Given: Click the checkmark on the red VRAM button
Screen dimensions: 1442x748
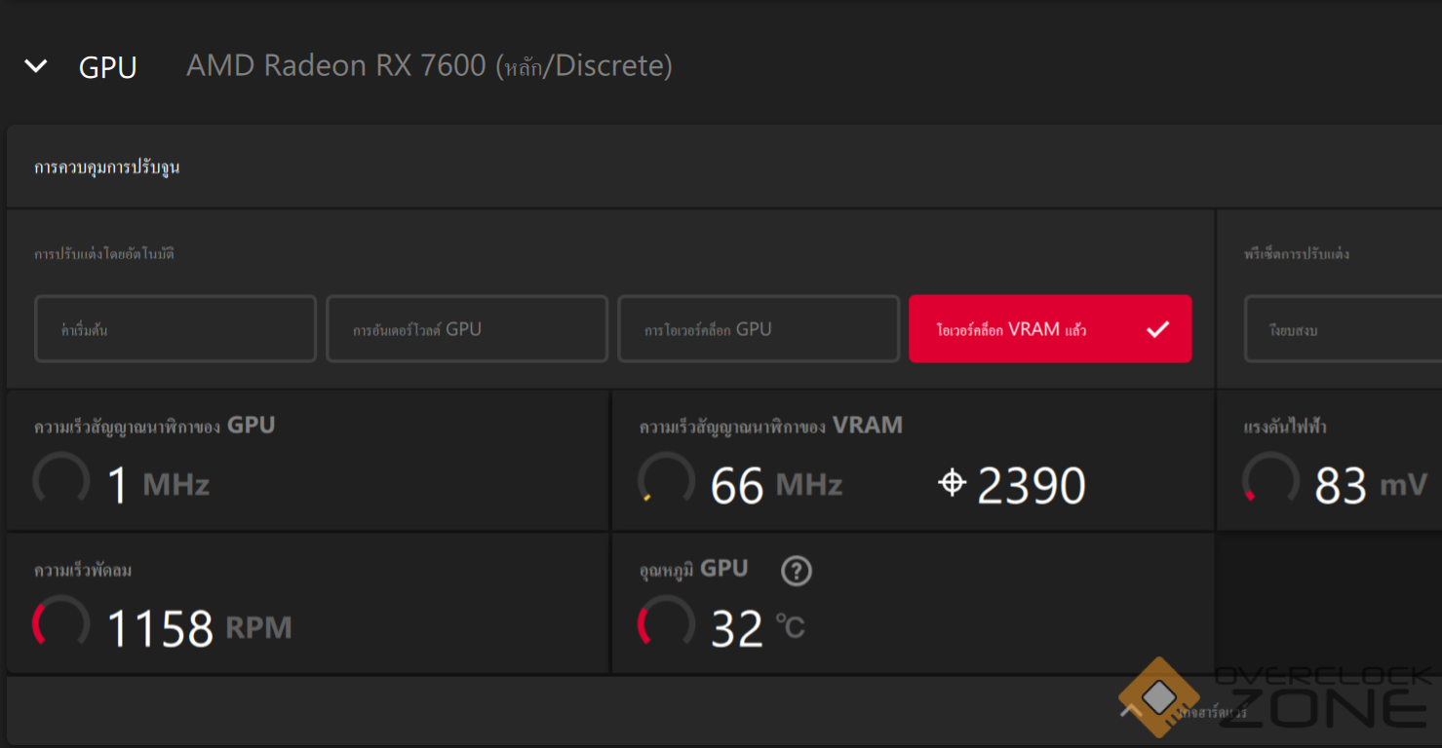Looking at the screenshot, I should (1157, 329).
